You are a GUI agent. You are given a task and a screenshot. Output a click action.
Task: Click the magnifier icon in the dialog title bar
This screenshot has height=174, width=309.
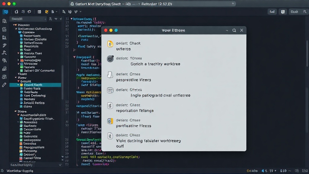pos(234,31)
